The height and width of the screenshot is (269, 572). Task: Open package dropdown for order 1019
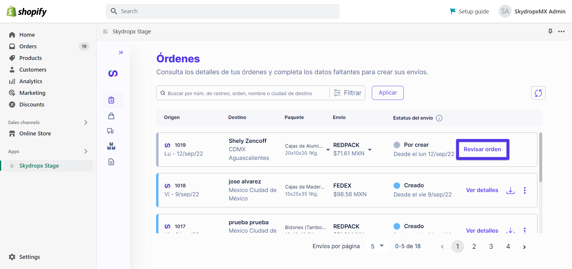coord(328,150)
